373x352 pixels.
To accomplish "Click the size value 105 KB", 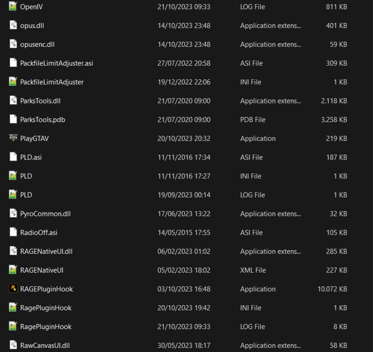I will 337,232.
